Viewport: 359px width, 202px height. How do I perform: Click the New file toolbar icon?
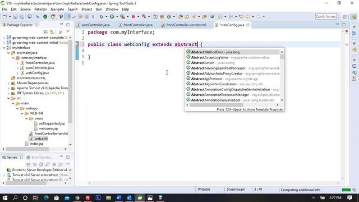4,16
